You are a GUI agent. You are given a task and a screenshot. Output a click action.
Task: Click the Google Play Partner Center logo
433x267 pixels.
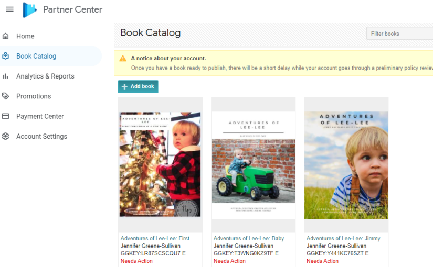tap(30, 9)
